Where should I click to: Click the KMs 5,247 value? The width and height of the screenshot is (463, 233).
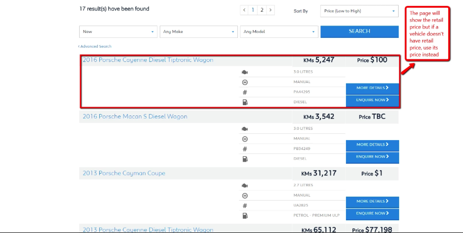point(318,60)
